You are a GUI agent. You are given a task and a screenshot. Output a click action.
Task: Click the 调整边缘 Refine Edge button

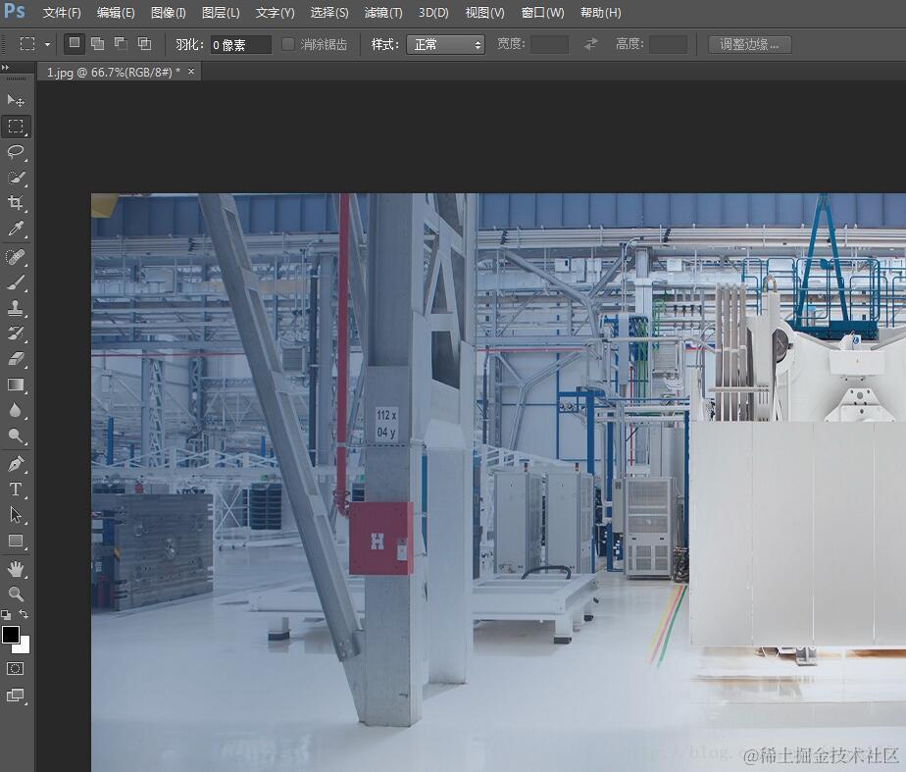click(749, 44)
